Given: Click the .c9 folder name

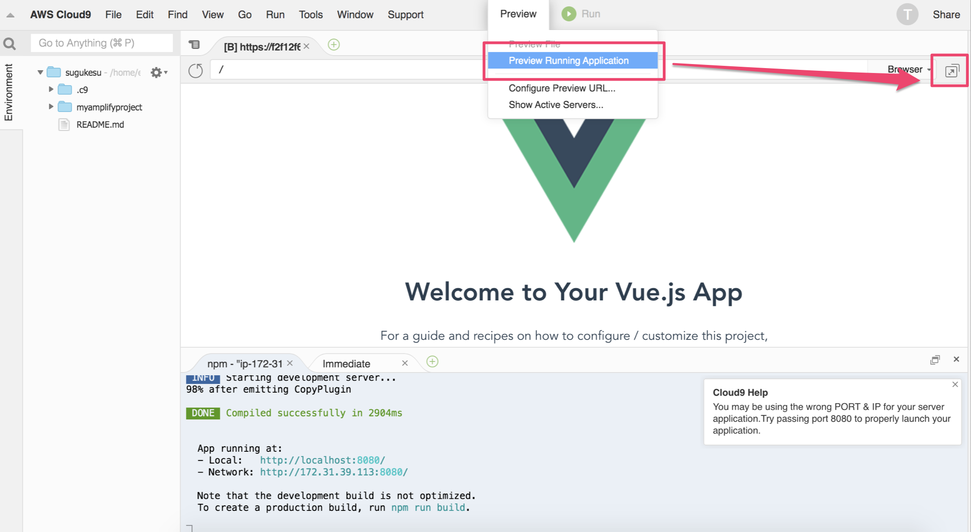Looking at the screenshot, I should pos(82,90).
